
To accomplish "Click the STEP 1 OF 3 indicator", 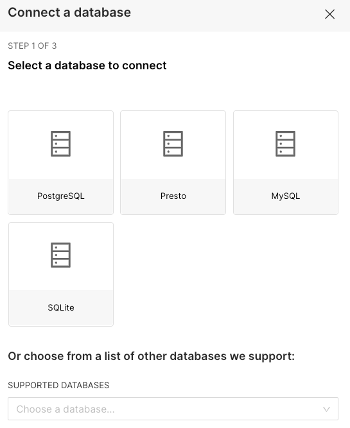I will 32,46.
